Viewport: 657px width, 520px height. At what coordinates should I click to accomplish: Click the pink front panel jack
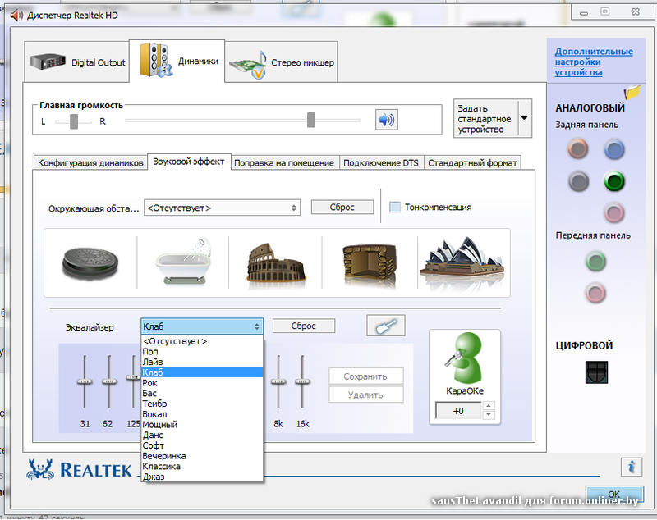[595, 293]
